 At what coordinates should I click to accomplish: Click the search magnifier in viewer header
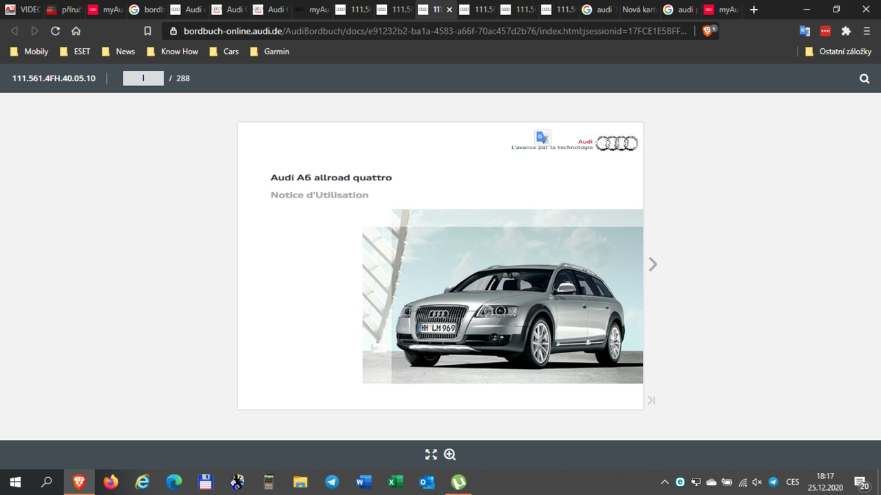(x=864, y=78)
